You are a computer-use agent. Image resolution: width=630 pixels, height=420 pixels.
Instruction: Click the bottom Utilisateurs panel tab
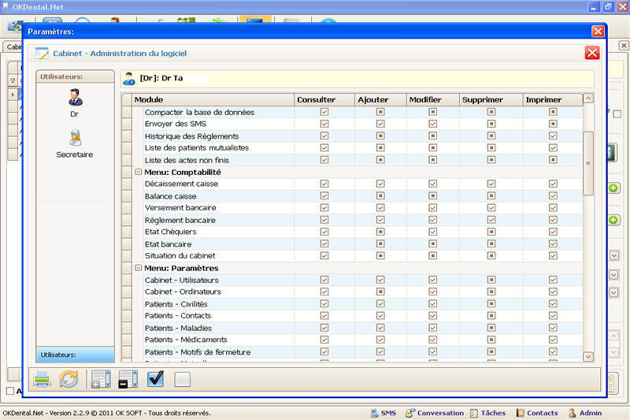pyautogui.click(x=75, y=355)
